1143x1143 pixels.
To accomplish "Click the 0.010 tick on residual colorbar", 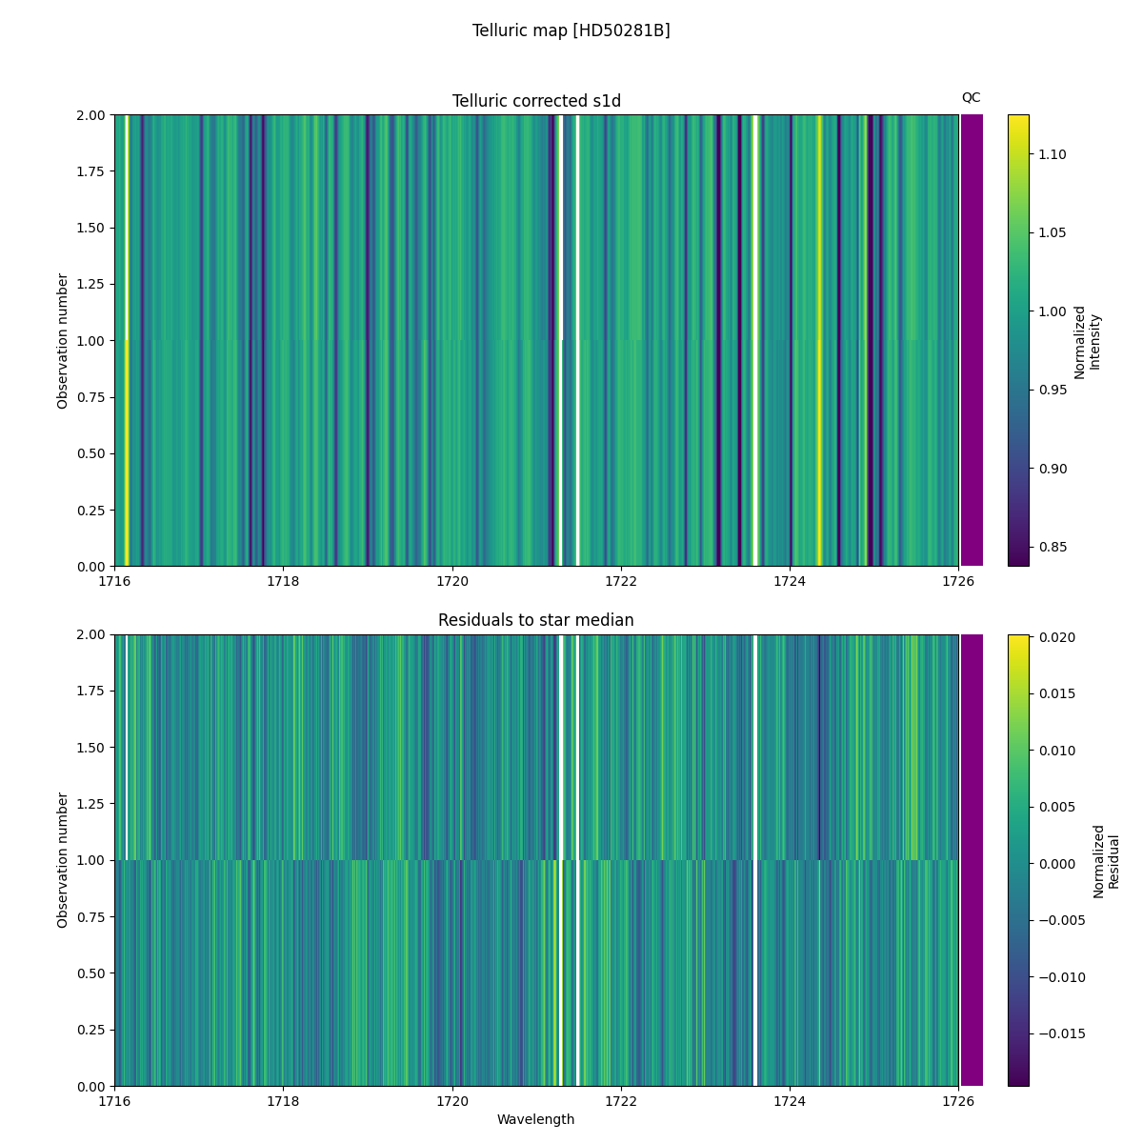I will click(1055, 751).
